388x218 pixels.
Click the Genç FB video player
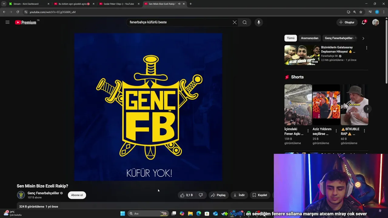tap(148, 107)
